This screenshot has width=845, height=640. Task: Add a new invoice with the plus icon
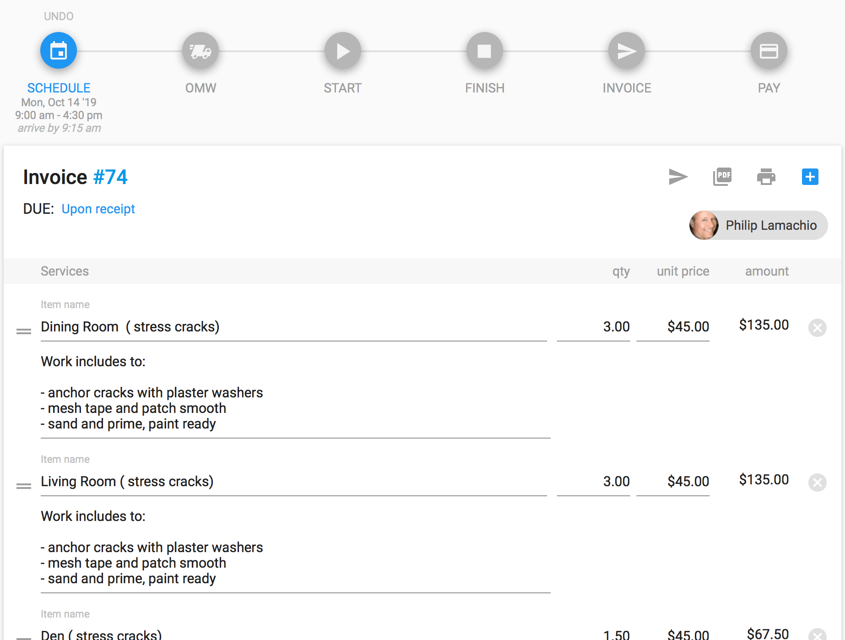(x=810, y=177)
